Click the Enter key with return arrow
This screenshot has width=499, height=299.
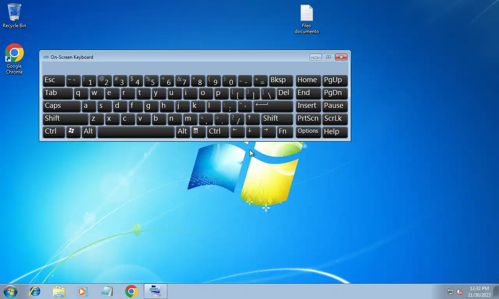(x=273, y=106)
